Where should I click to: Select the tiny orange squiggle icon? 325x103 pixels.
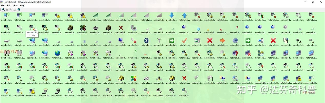[145, 54]
